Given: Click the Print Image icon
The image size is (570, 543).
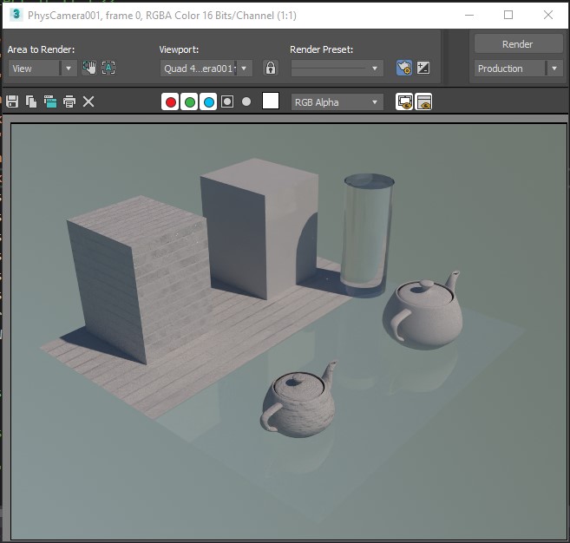Looking at the screenshot, I should point(69,101).
